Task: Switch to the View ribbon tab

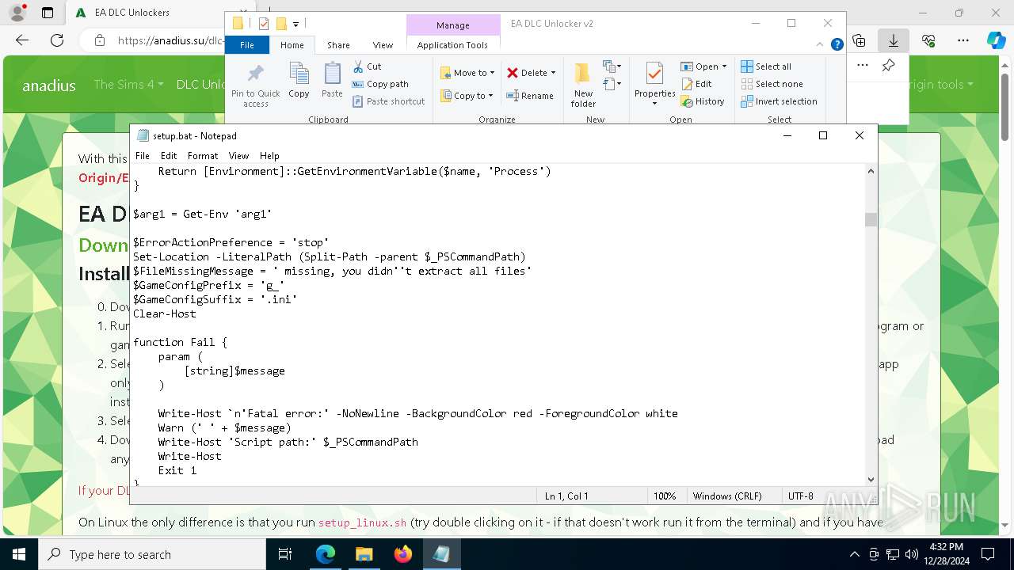Action: click(383, 45)
